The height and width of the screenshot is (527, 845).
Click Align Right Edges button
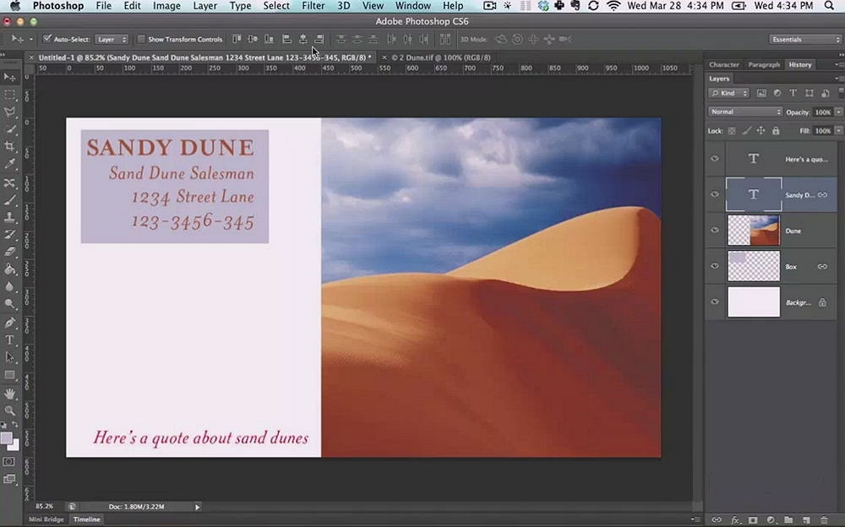[x=319, y=39]
